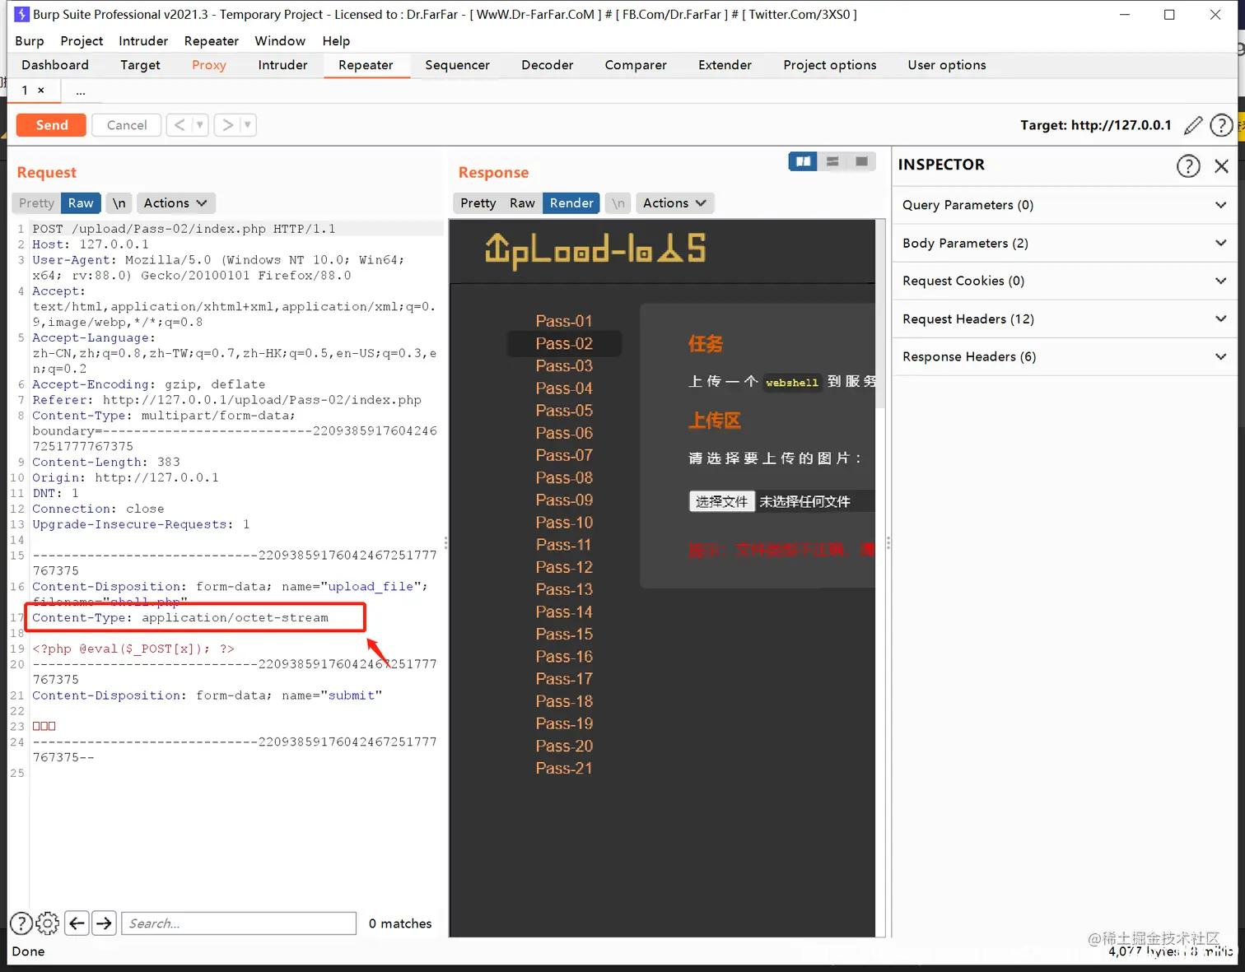The image size is (1245, 972).
Task: Switch to the Target tab
Action: (140, 65)
